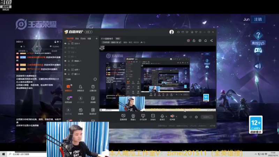This screenshot has width=279, height=157.
Task: Hide the 摄像头 1 layer
Action: click(65, 61)
